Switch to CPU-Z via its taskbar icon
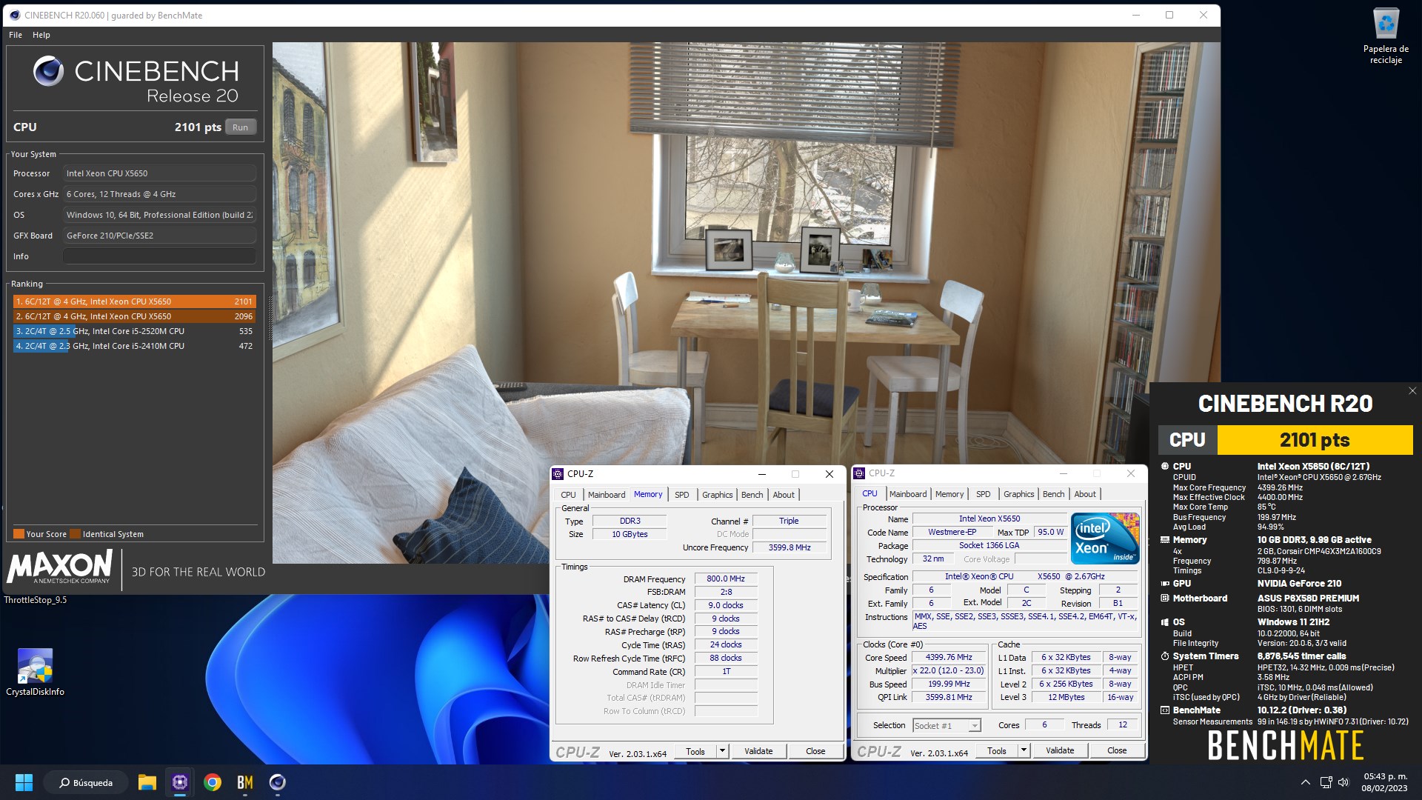This screenshot has height=800, width=1422. 179,782
